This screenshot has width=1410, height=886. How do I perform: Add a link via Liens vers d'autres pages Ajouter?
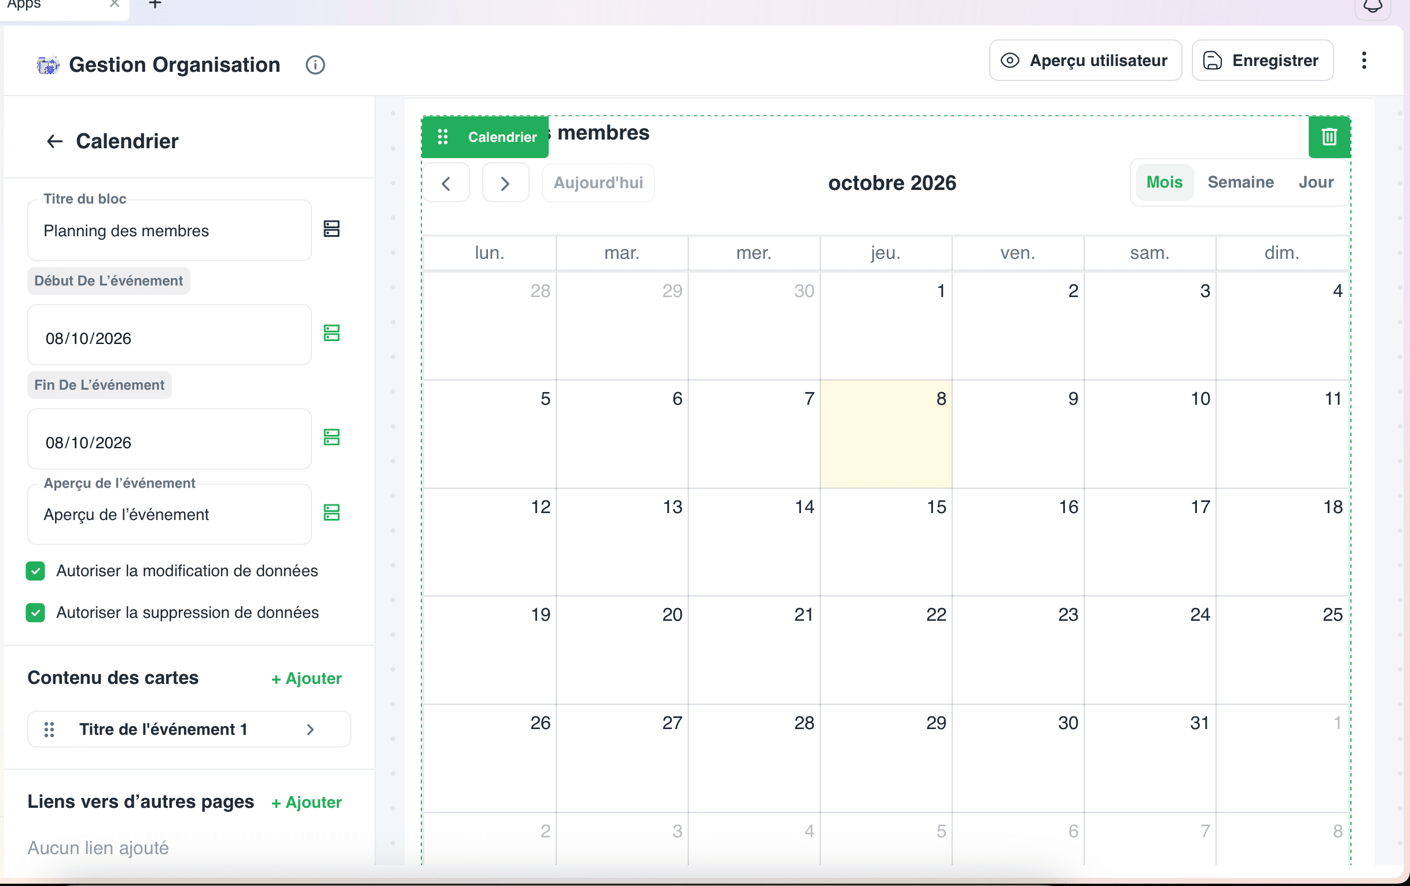click(306, 803)
